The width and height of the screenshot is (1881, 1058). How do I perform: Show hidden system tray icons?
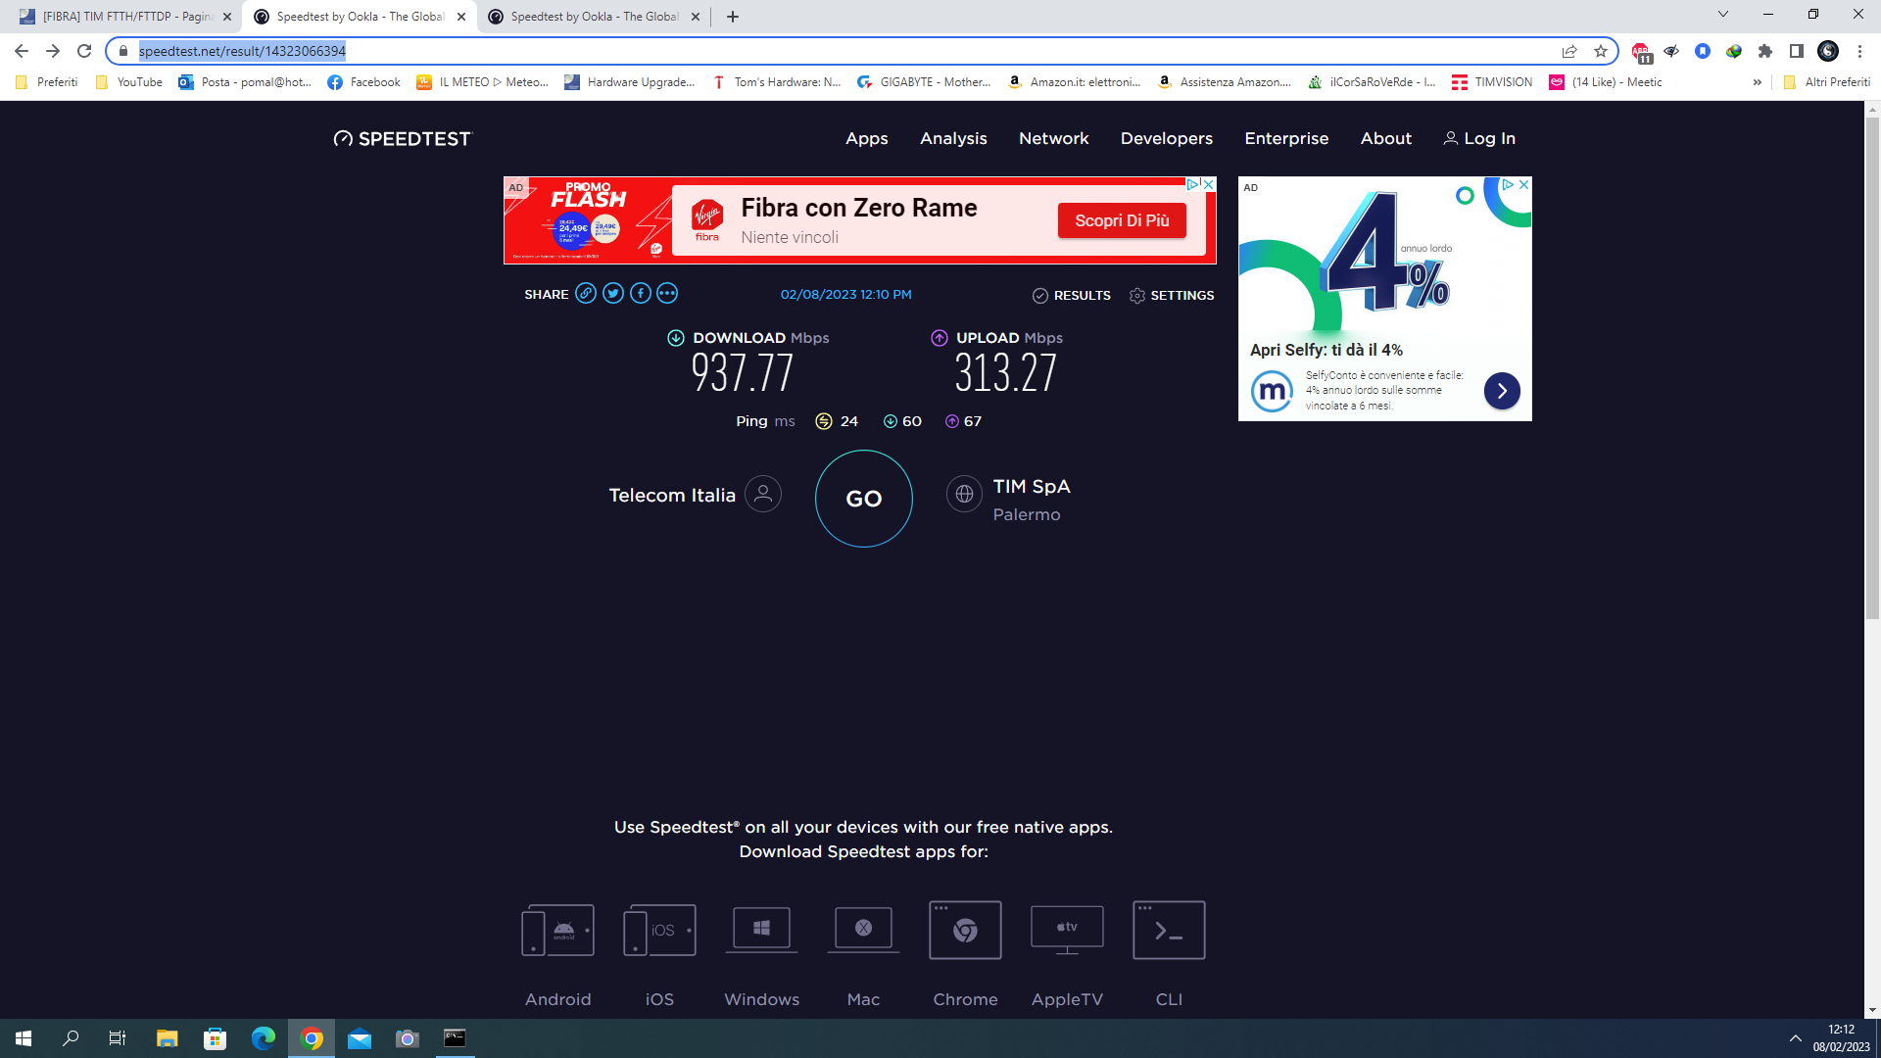point(1796,1038)
